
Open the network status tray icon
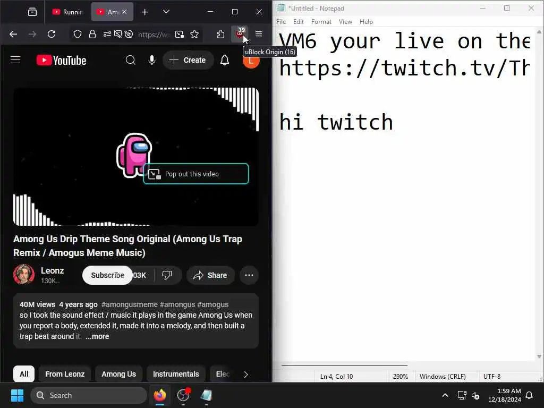[462, 395]
